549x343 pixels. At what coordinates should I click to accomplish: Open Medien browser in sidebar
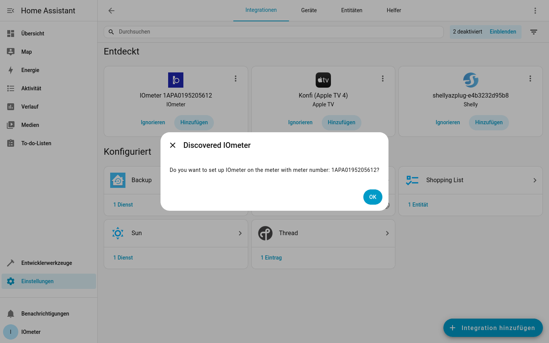point(49,125)
